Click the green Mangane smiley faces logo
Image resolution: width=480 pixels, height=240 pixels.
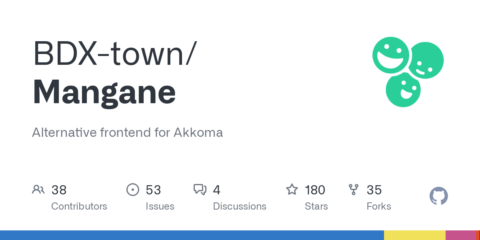click(408, 72)
